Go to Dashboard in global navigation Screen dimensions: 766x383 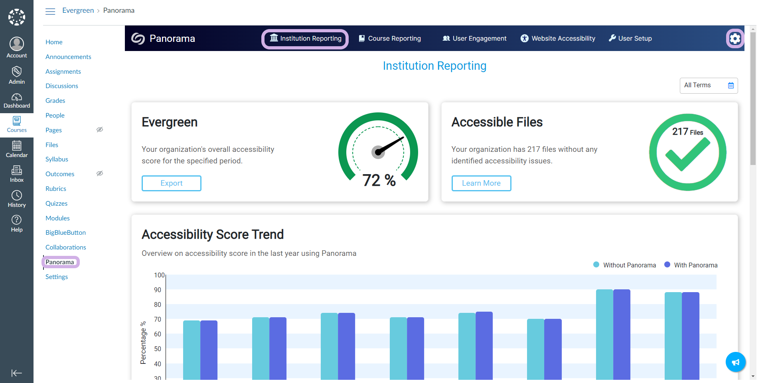tap(17, 101)
